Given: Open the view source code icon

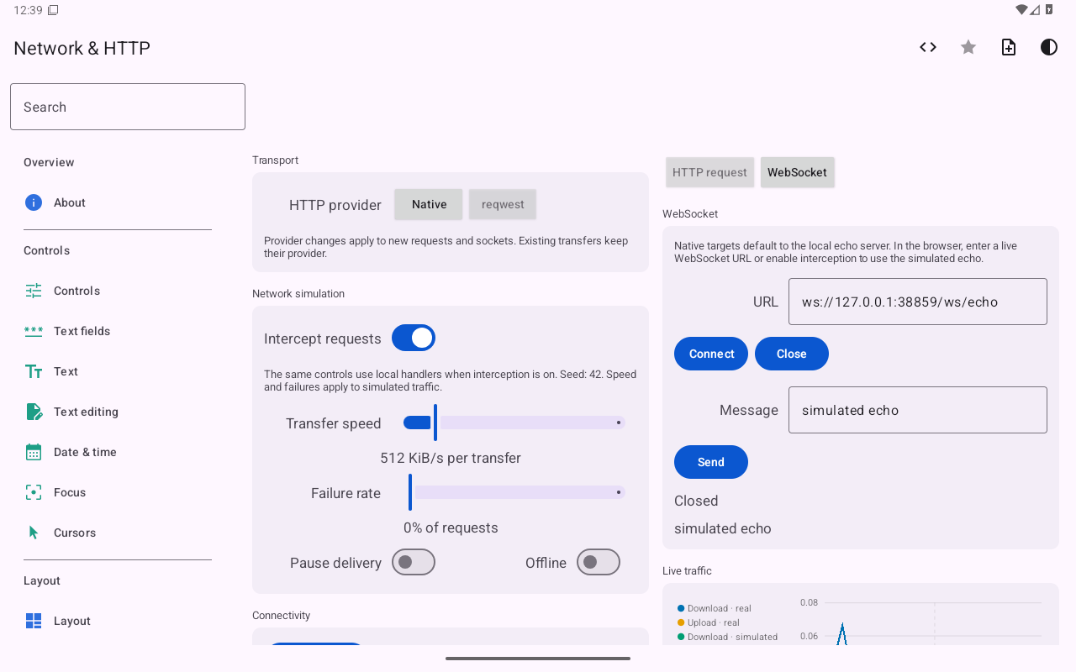Looking at the screenshot, I should (928, 47).
